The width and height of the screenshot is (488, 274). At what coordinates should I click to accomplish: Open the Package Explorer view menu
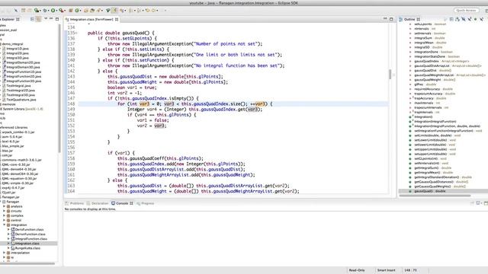point(46,19)
